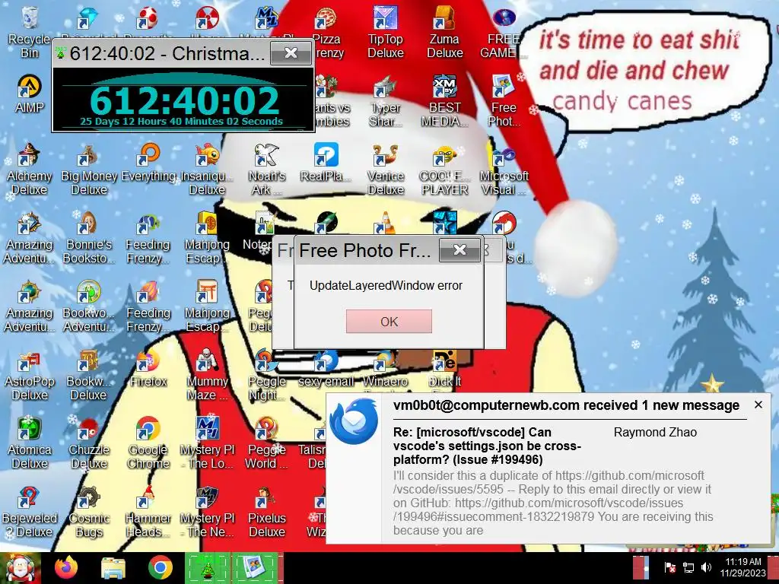Open Venice Deluxe shortcut

coord(385,170)
